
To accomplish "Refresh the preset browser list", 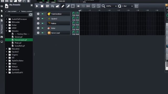I will coord(31,15).
